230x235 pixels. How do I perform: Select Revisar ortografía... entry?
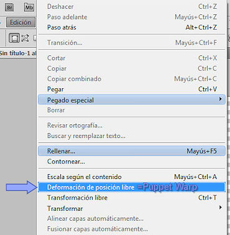coord(132,126)
